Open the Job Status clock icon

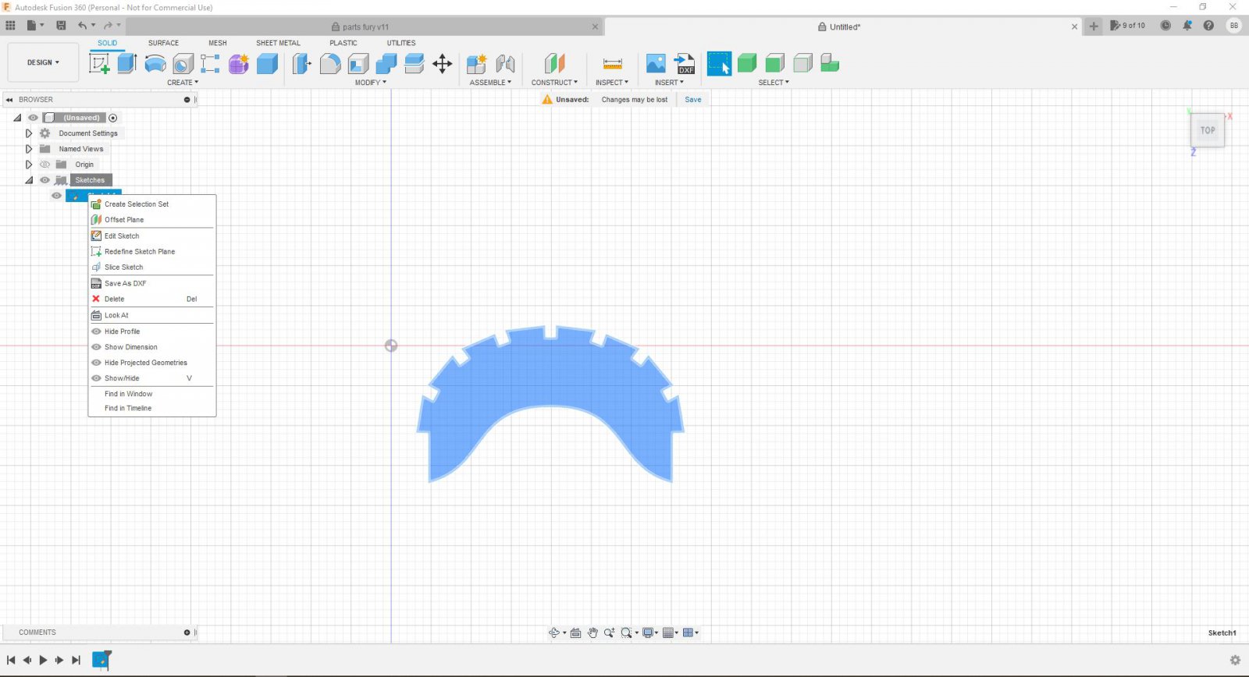[x=1165, y=26]
